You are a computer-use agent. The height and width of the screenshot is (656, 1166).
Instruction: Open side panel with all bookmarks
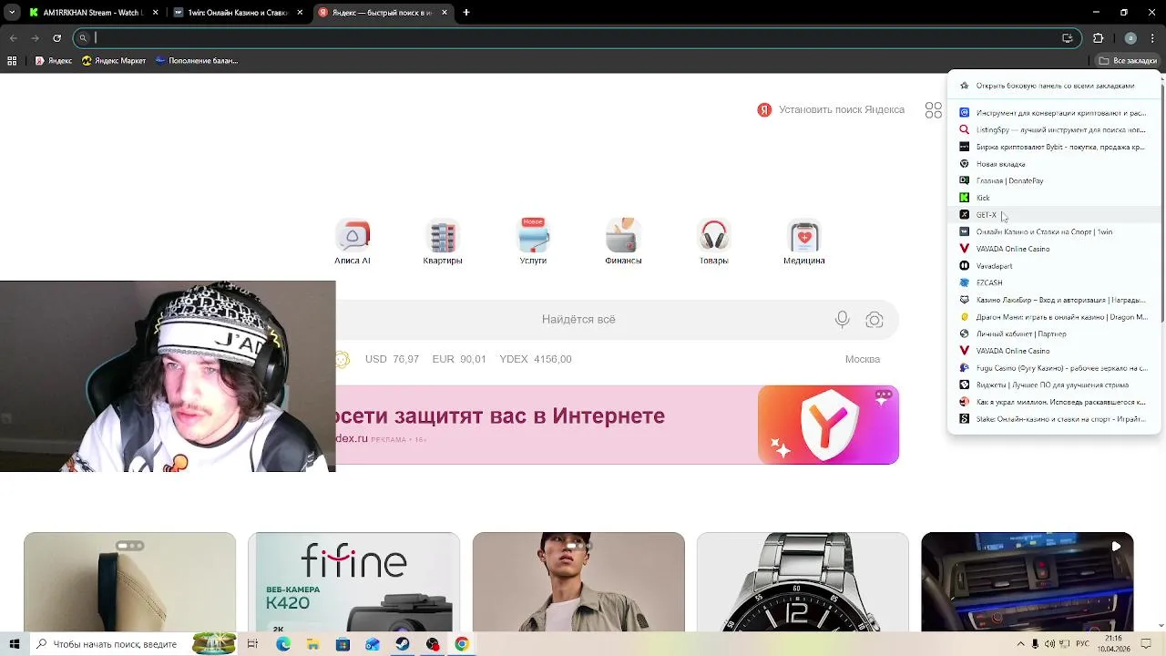coord(1054,86)
